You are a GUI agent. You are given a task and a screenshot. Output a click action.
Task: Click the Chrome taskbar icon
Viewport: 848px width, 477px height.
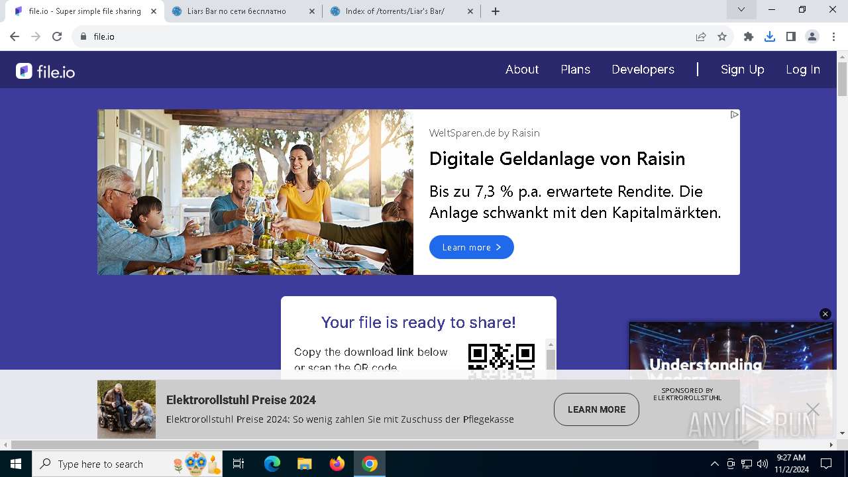[x=370, y=464]
